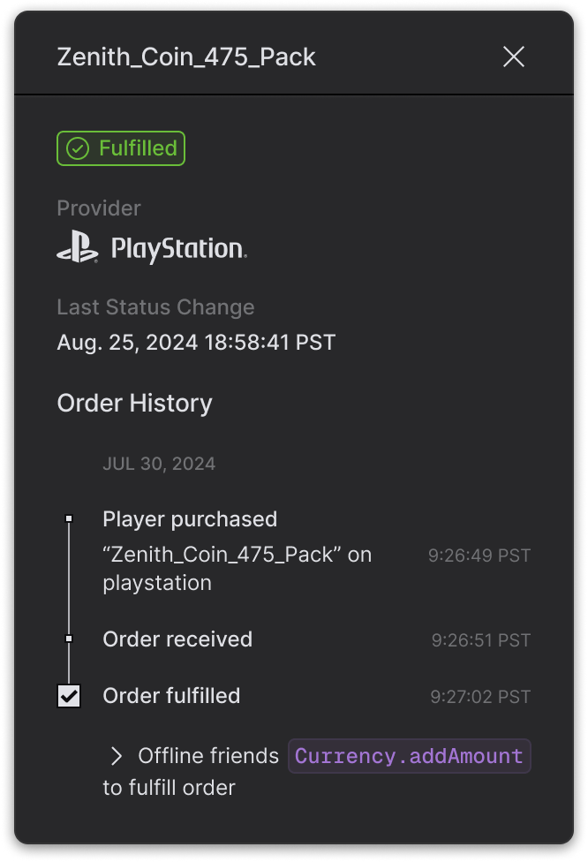Viewport: 588px width, 862px height.
Task: Click the 9:27:02 PST fulfilled time
Action: point(480,697)
